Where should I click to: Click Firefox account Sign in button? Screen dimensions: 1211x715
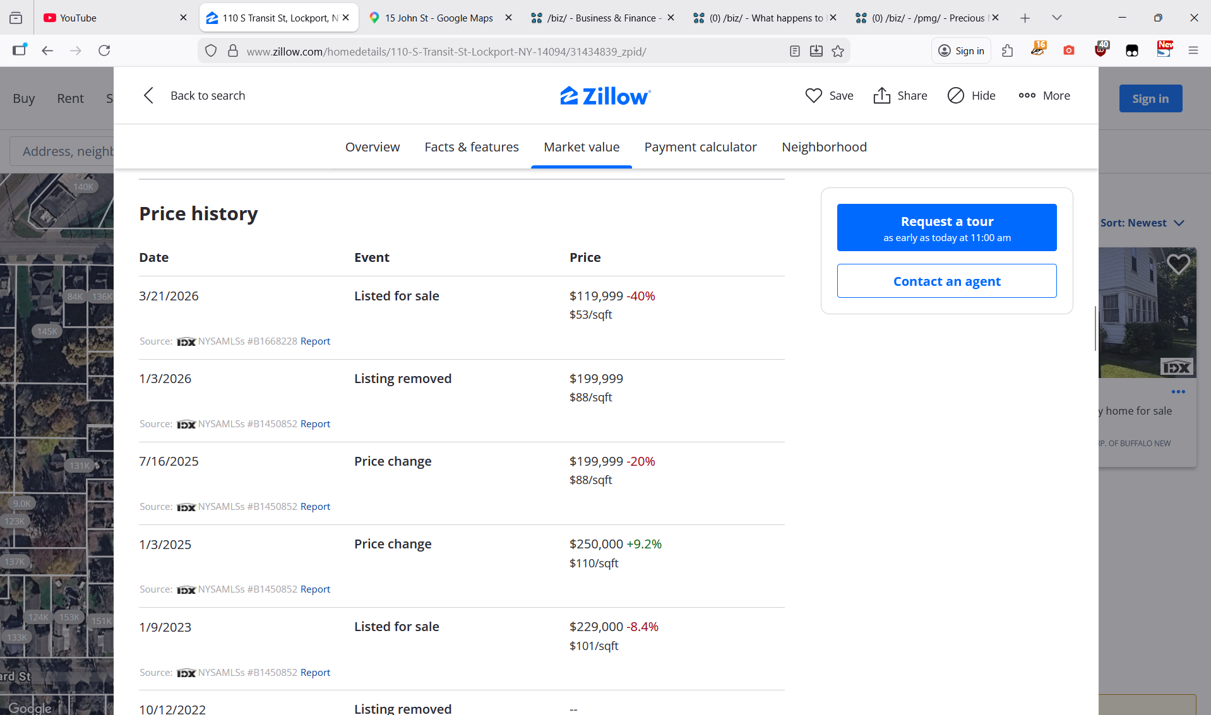961,50
